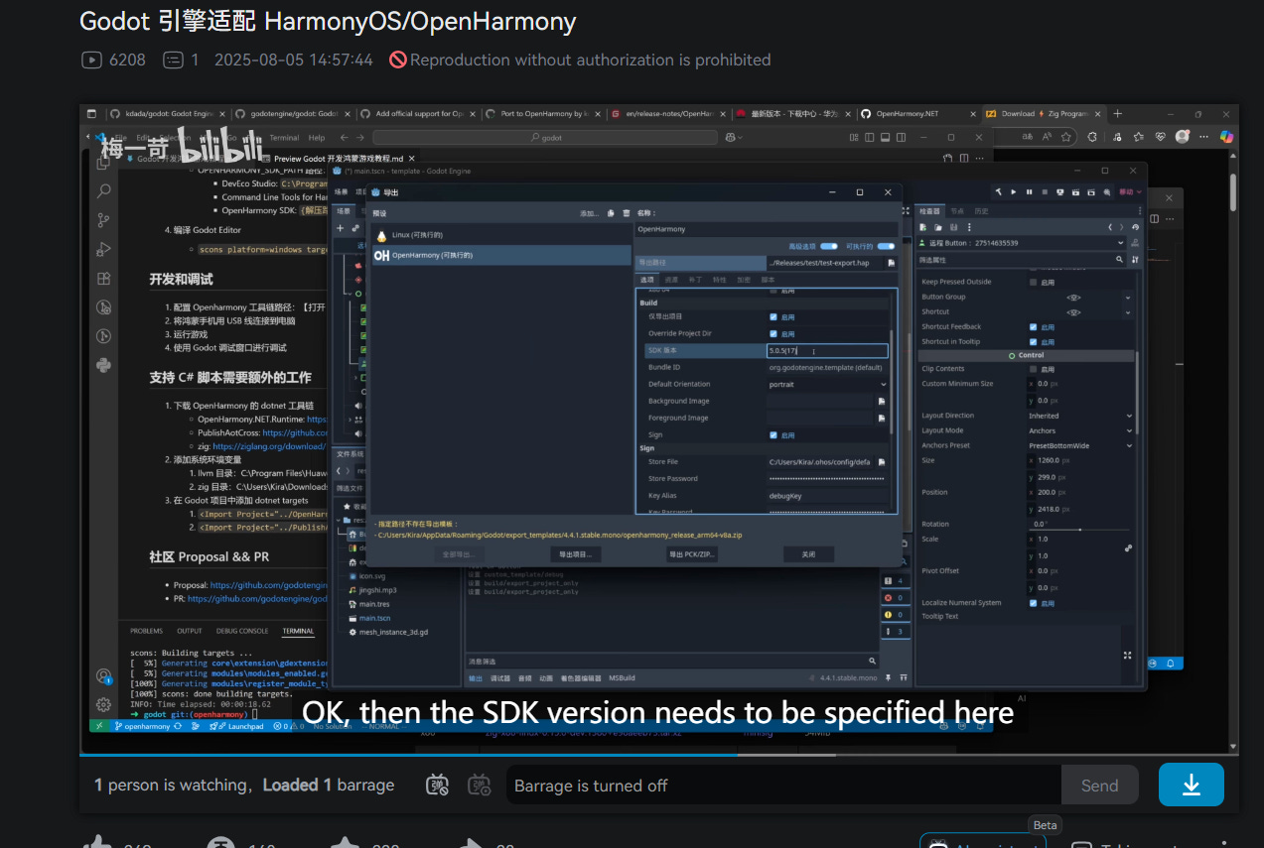Click the Send barrage button

click(1099, 785)
